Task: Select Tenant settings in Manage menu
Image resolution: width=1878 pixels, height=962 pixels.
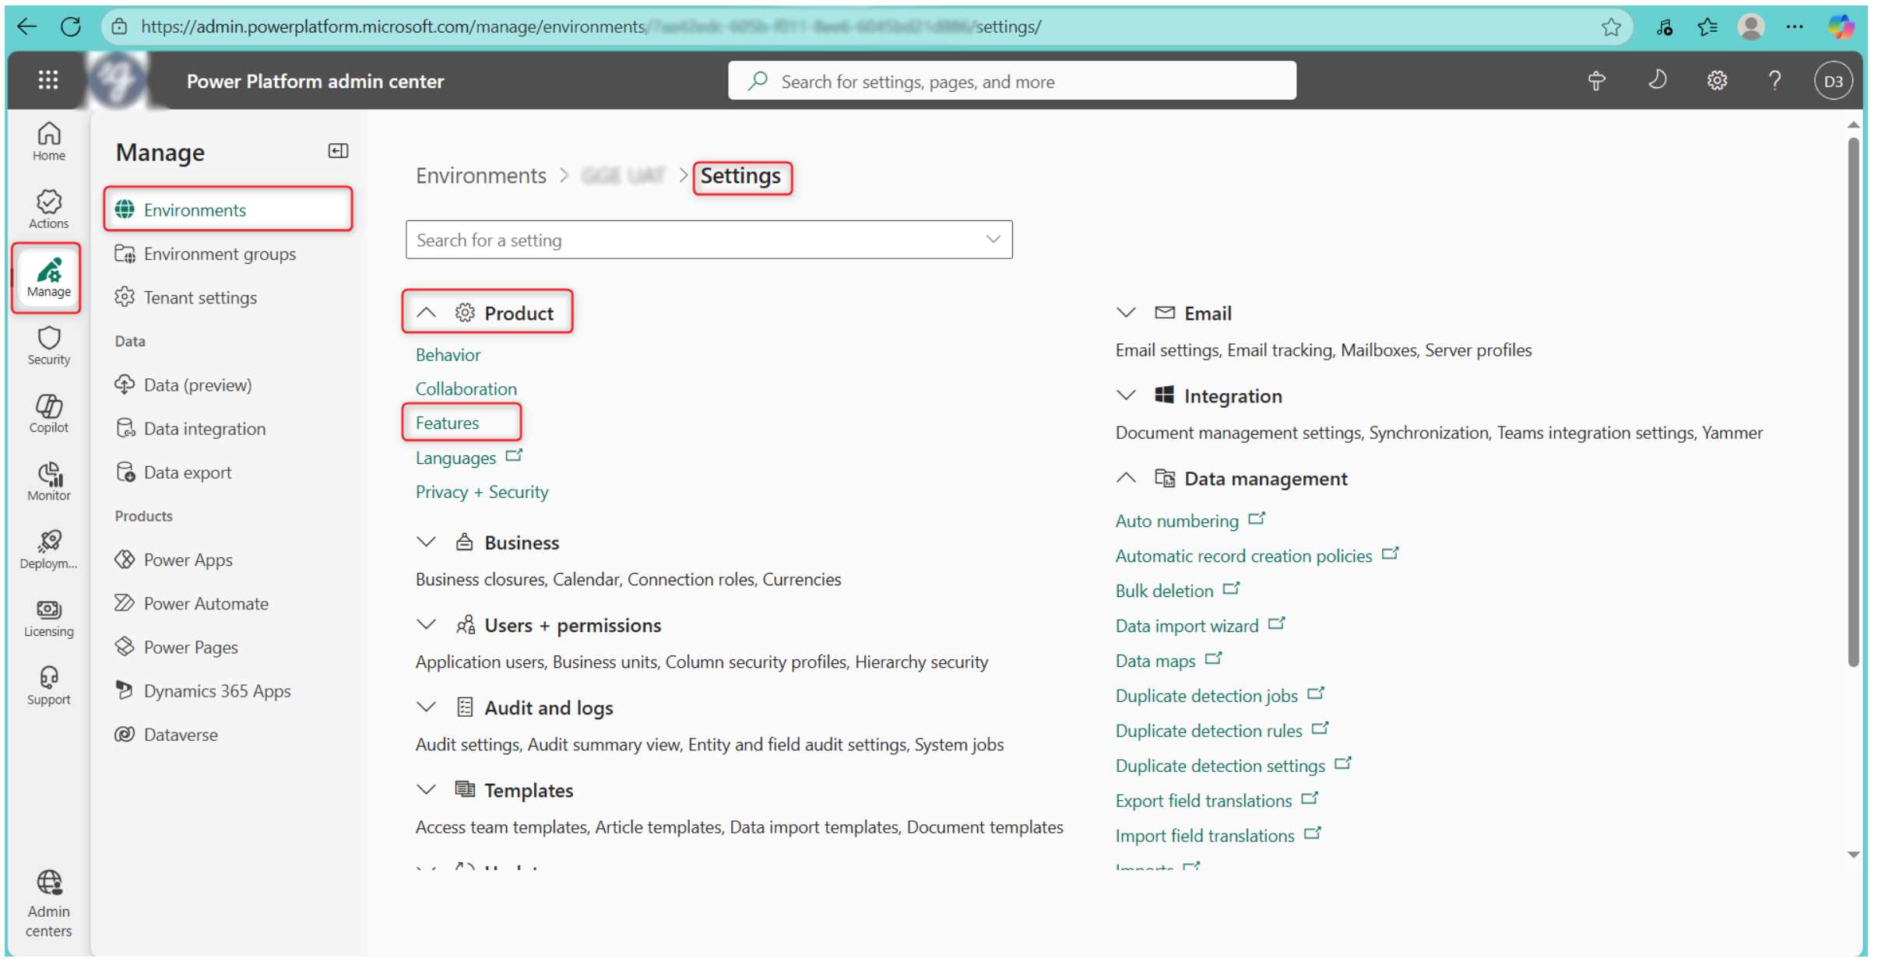Action: coord(200,297)
